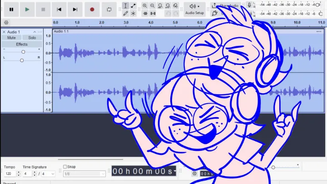Viewport: 327px width, 184px height.
Task: Increase tempo with the up stepper
Action: click(19, 172)
